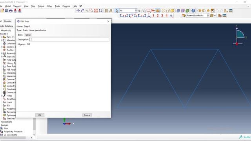Apply custom view number 1

coord(153,16)
